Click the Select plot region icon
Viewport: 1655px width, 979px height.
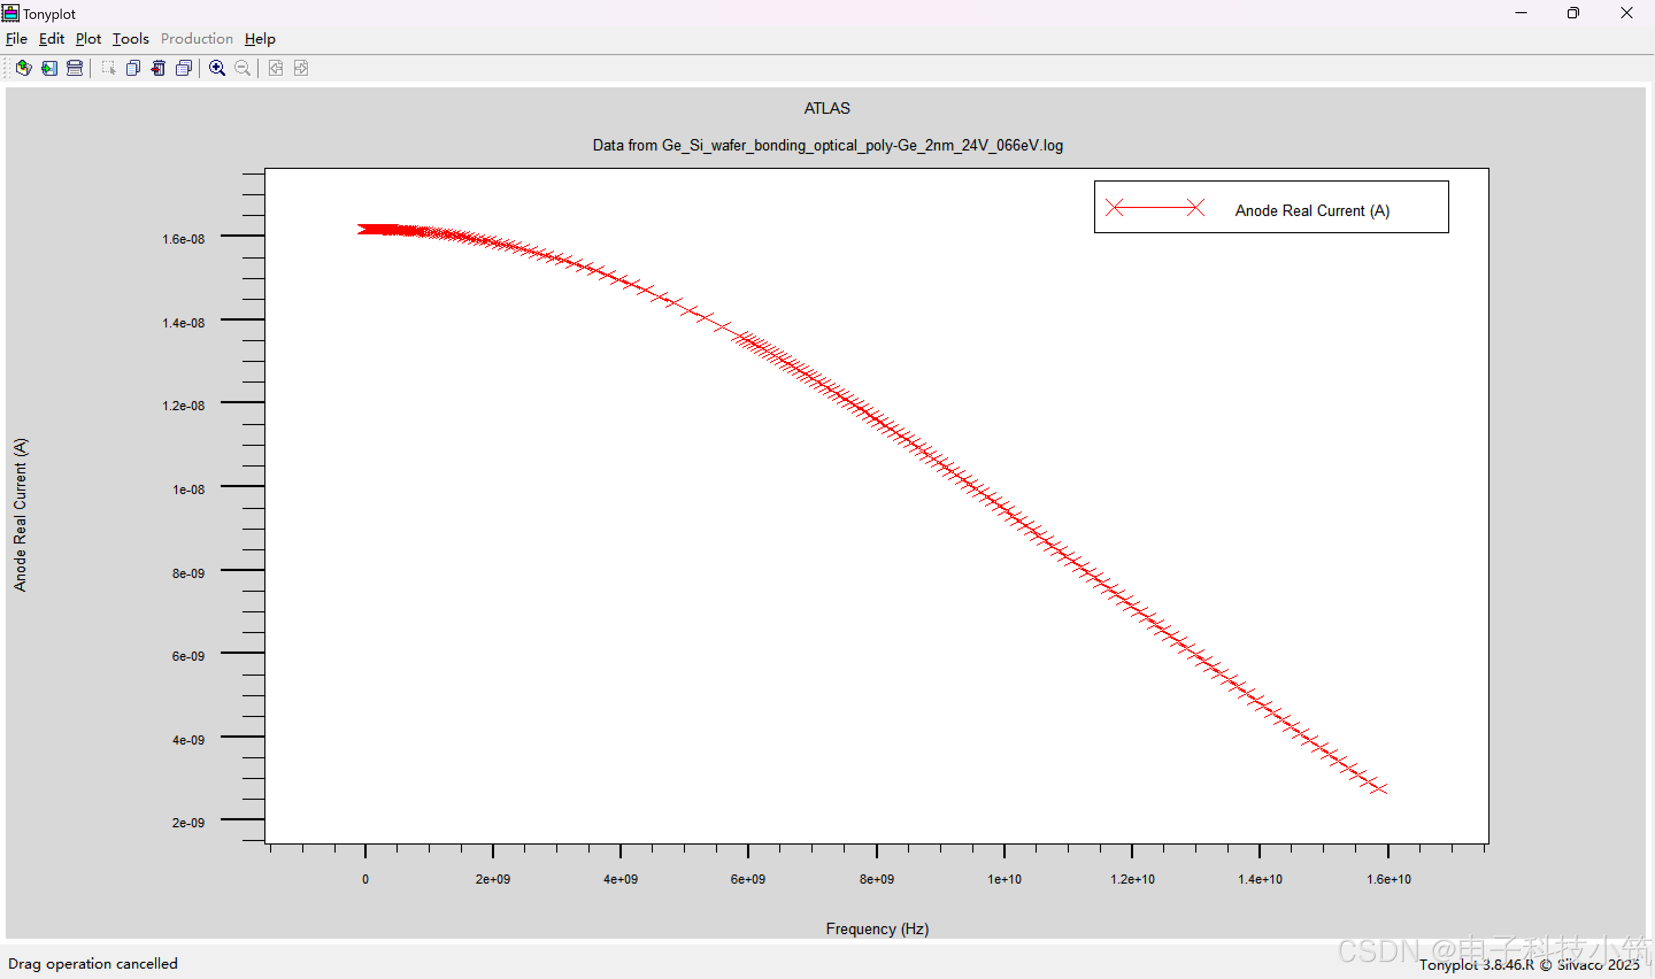tap(108, 68)
